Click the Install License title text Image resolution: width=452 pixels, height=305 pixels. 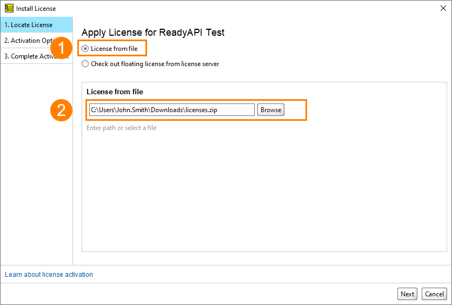36,9
